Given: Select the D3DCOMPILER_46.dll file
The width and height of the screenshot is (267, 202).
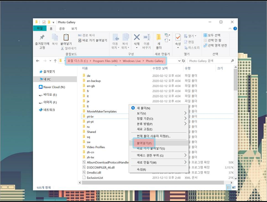Looking at the screenshot, I should (101, 167).
